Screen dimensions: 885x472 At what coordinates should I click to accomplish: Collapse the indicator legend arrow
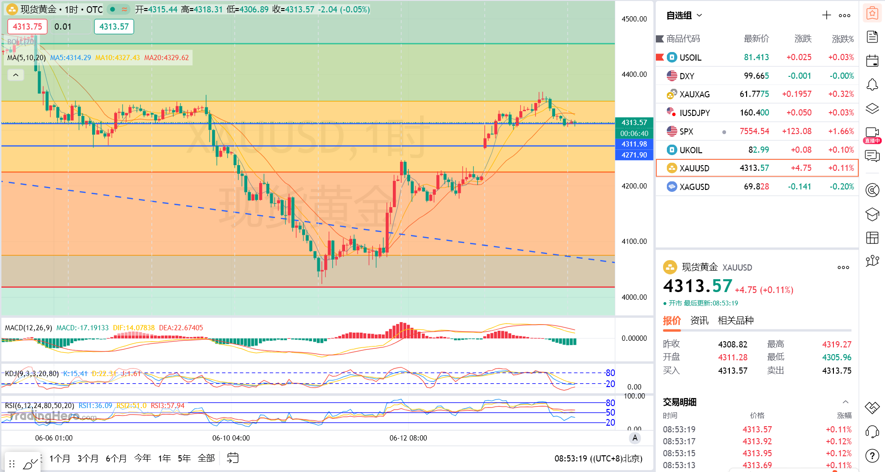coord(16,75)
